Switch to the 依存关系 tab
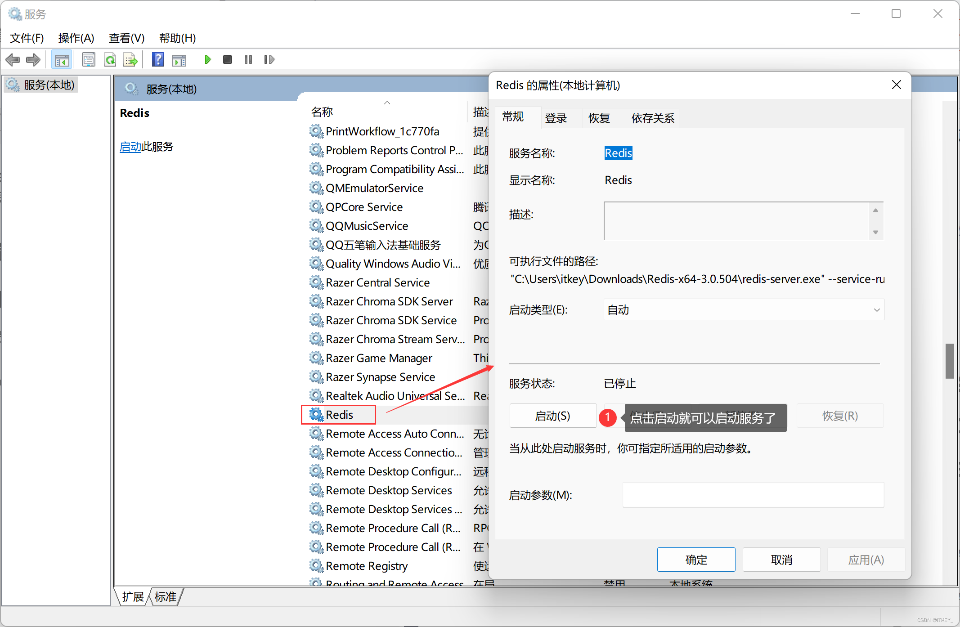The image size is (960, 627). click(653, 118)
